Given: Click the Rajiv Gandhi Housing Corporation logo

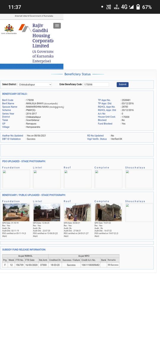Looking at the screenshot, I should (24, 28).
